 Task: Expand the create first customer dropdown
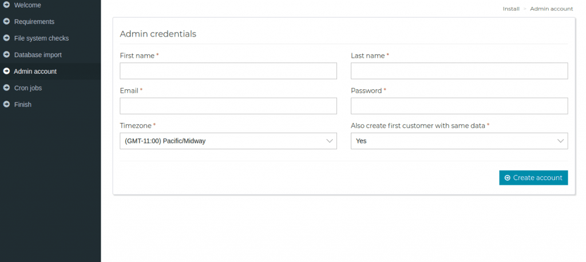pos(459,141)
